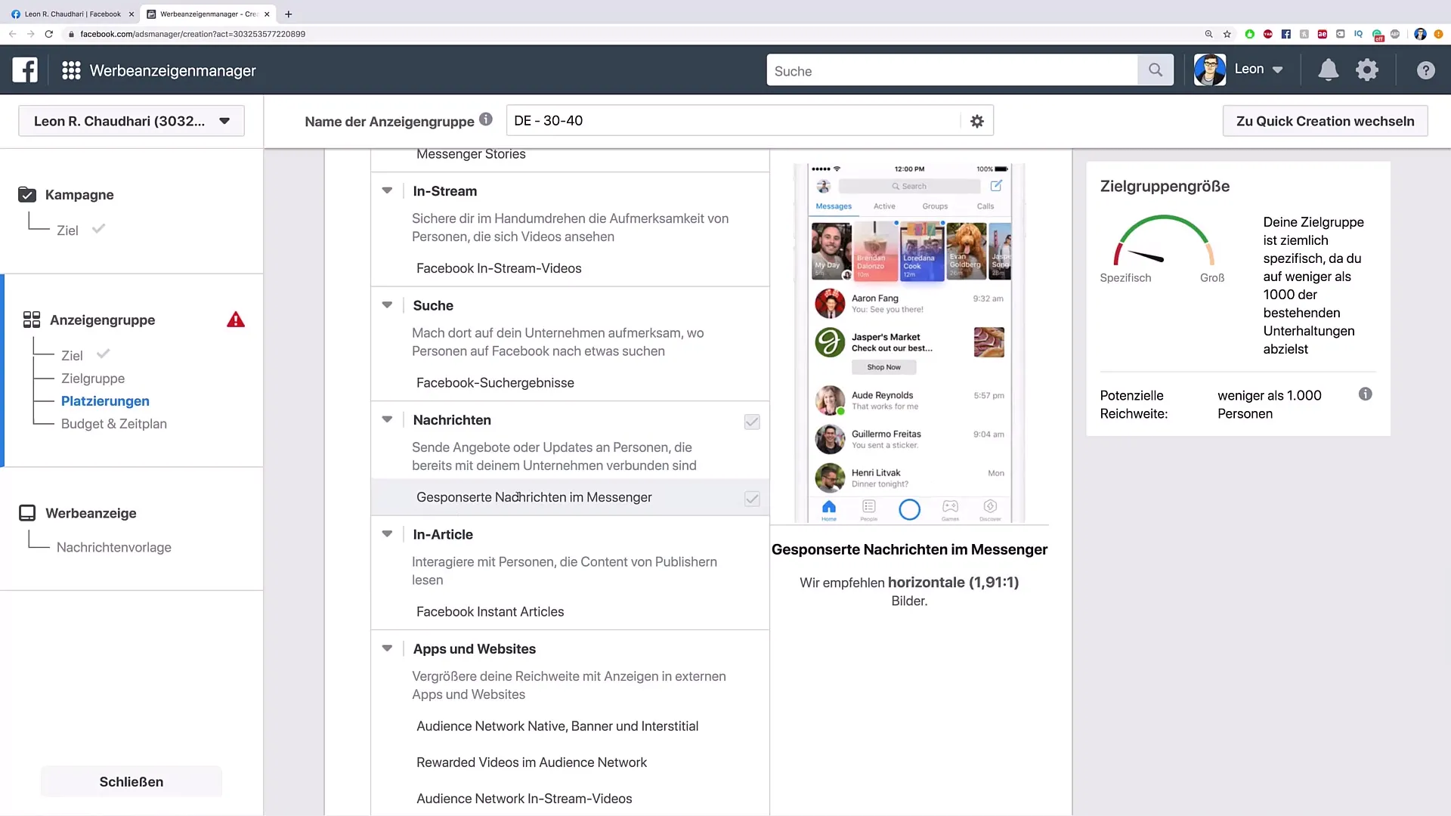Reload the page in browser
This screenshot has width=1451, height=816.
point(49,34)
